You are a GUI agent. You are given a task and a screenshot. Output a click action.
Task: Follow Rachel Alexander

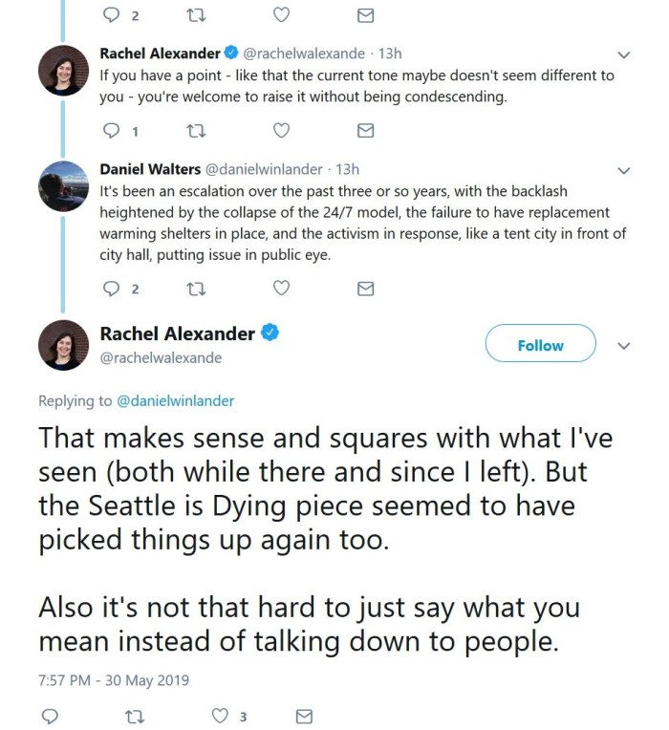pos(540,345)
